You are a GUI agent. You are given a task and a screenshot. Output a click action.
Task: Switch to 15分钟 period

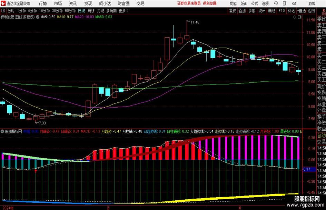pos(45,11)
